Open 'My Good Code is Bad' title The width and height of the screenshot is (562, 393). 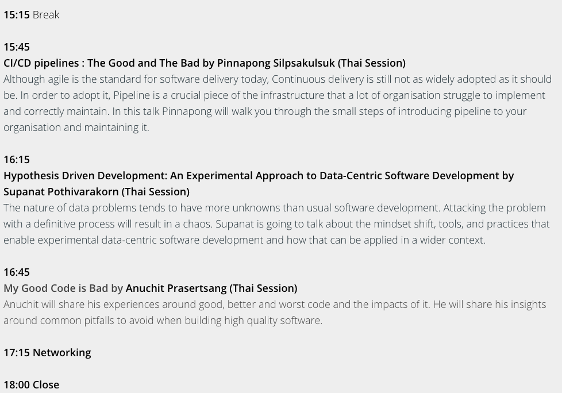pyautogui.click(x=56, y=288)
